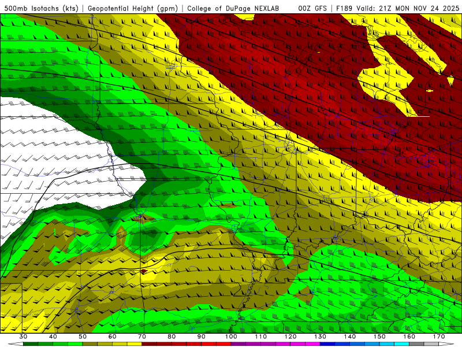
Task: Click the '160' colorbar scale label
Action: pos(409,337)
